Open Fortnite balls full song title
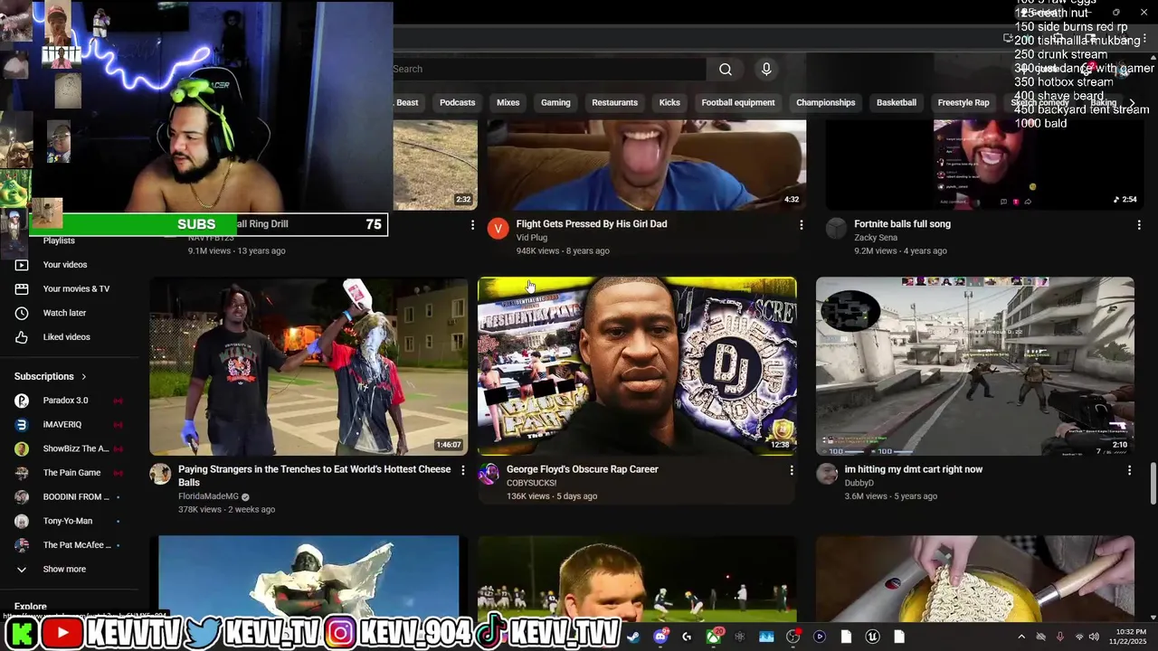 coord(902,224)
